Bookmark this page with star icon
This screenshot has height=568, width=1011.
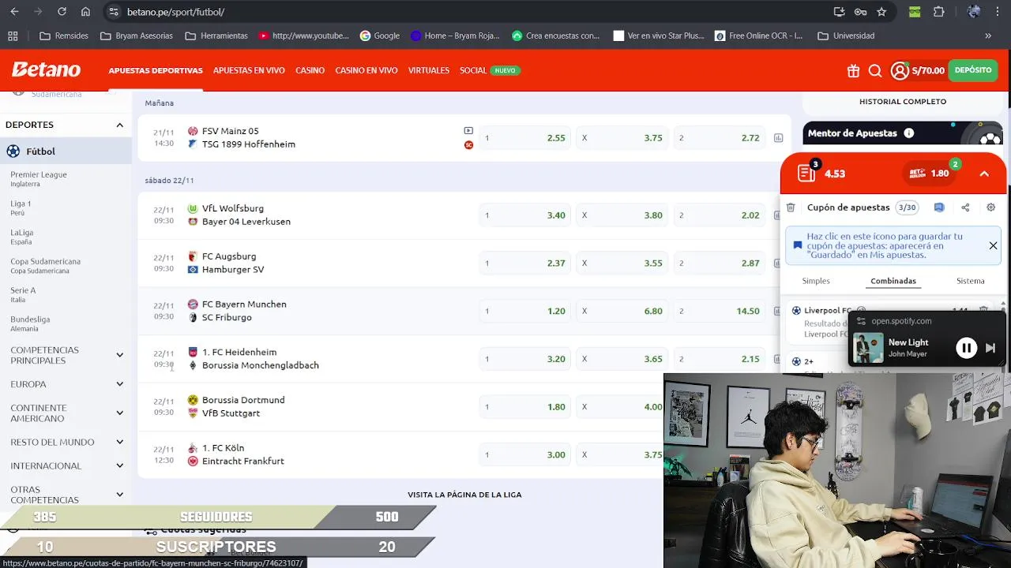click(881, 12)
